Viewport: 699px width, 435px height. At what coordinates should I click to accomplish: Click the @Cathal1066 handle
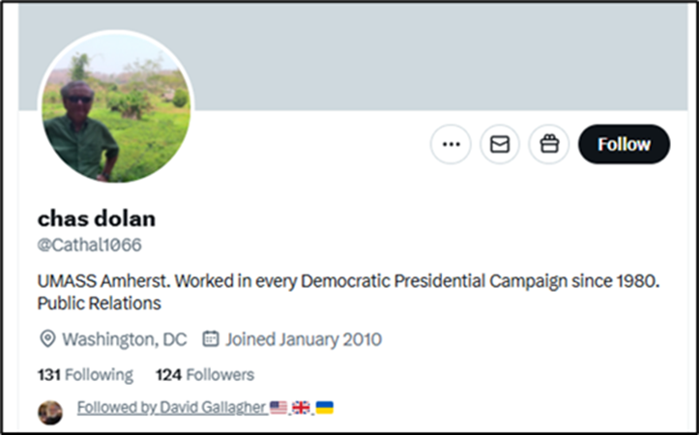coord(89,245)
